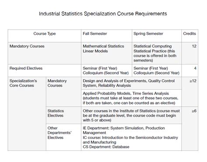Click the Specialization's Core Courses cell
Viewport: 207px width, 162px height.
tap(27, 114)
